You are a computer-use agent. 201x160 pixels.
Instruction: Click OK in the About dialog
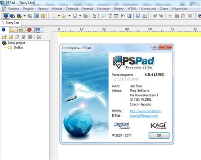[159, 136]
